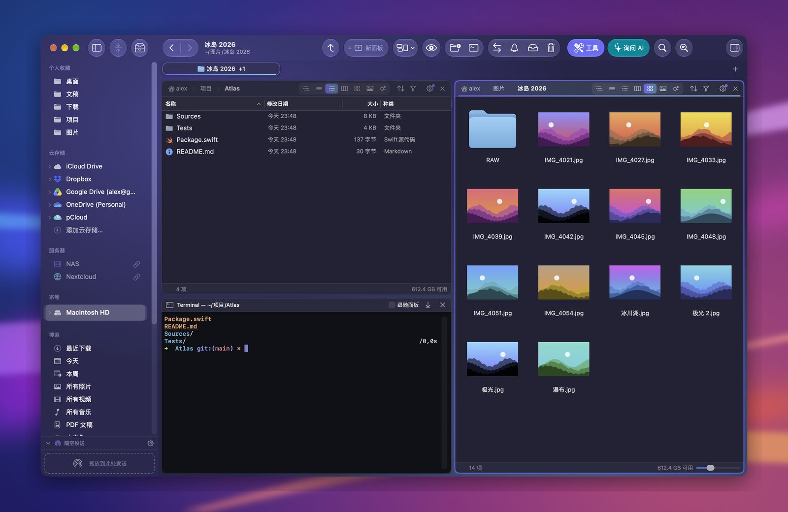Viewport: 788px width, 512px height.
Task: Click 项目 breadcrumb in Atlas pane
Action: pyautogui.click(x=206, y=89)
